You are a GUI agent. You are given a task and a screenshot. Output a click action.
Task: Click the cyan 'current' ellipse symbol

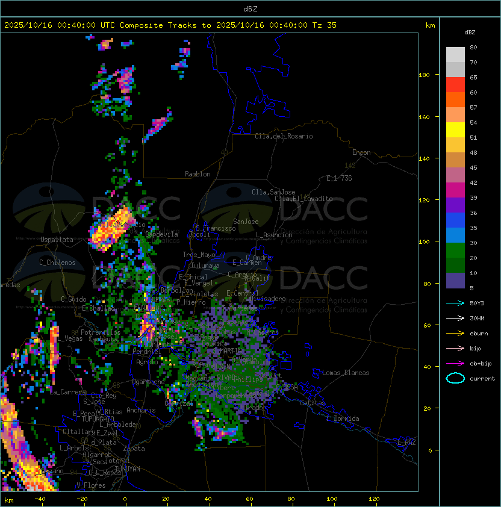coord(455,378)
